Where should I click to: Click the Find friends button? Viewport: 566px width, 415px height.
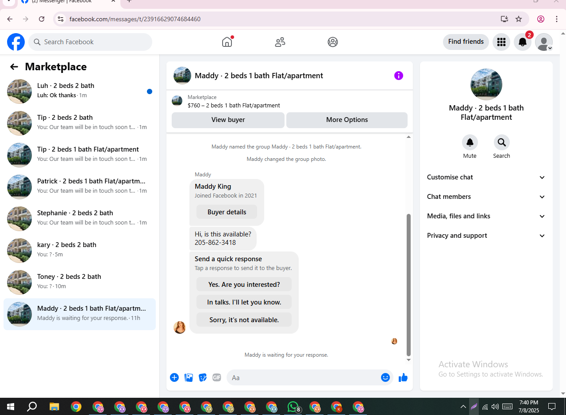point(466,42)
